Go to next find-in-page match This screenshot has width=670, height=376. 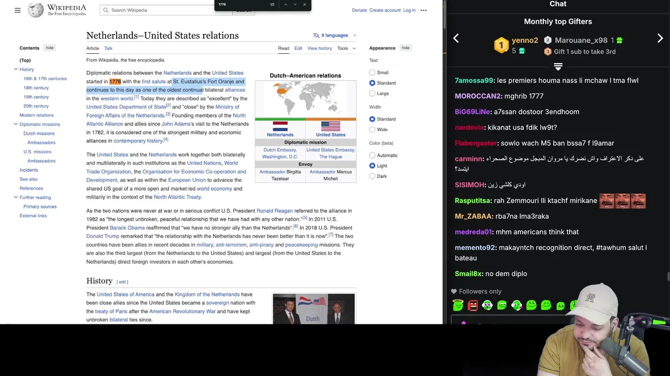pyautogui.click(x=295, y=5)
